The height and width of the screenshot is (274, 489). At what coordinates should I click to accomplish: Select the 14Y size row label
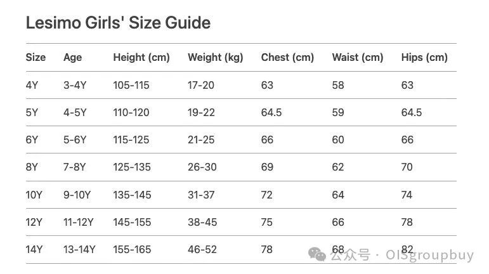pyautogui.click(x=34, y=250)
